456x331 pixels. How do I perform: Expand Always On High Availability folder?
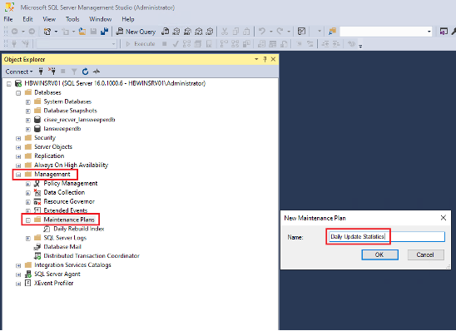18,165
